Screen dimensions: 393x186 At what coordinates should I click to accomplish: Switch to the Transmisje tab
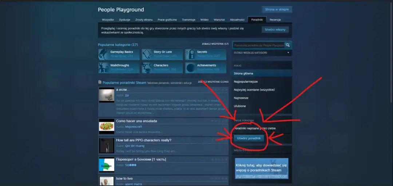point(188,20)
